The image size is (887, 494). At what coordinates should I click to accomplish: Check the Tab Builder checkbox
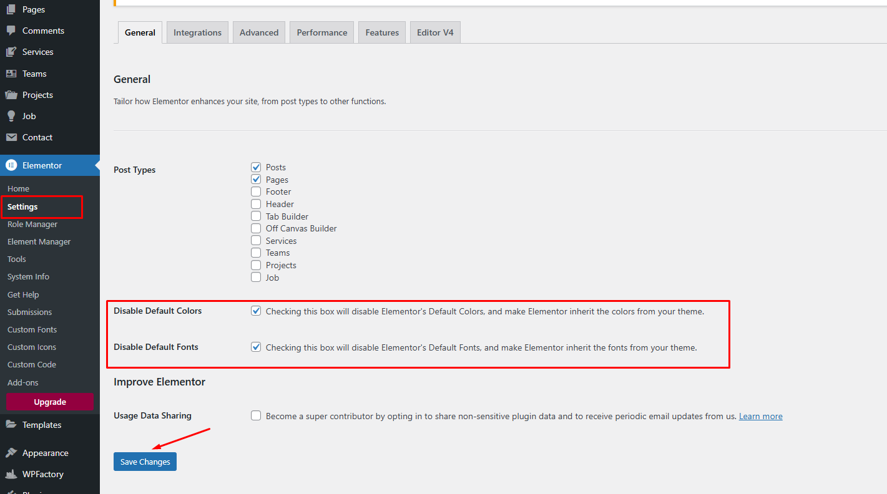tap(256, 216)
